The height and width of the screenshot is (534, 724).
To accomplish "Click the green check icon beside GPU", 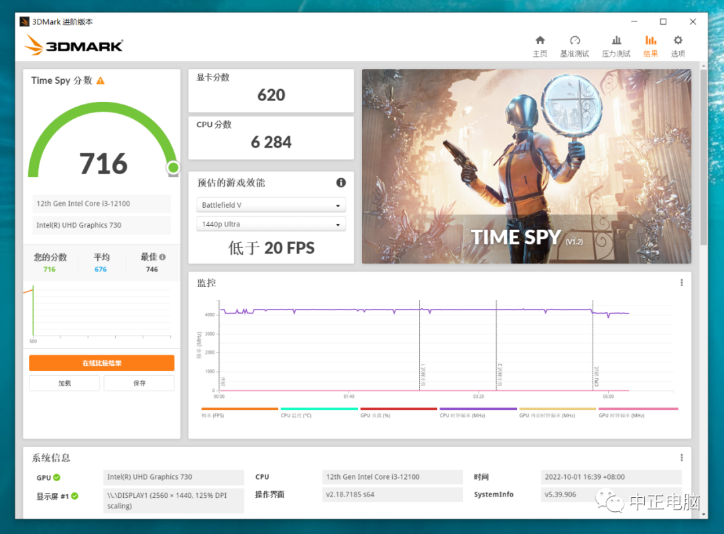I will 57,477.
